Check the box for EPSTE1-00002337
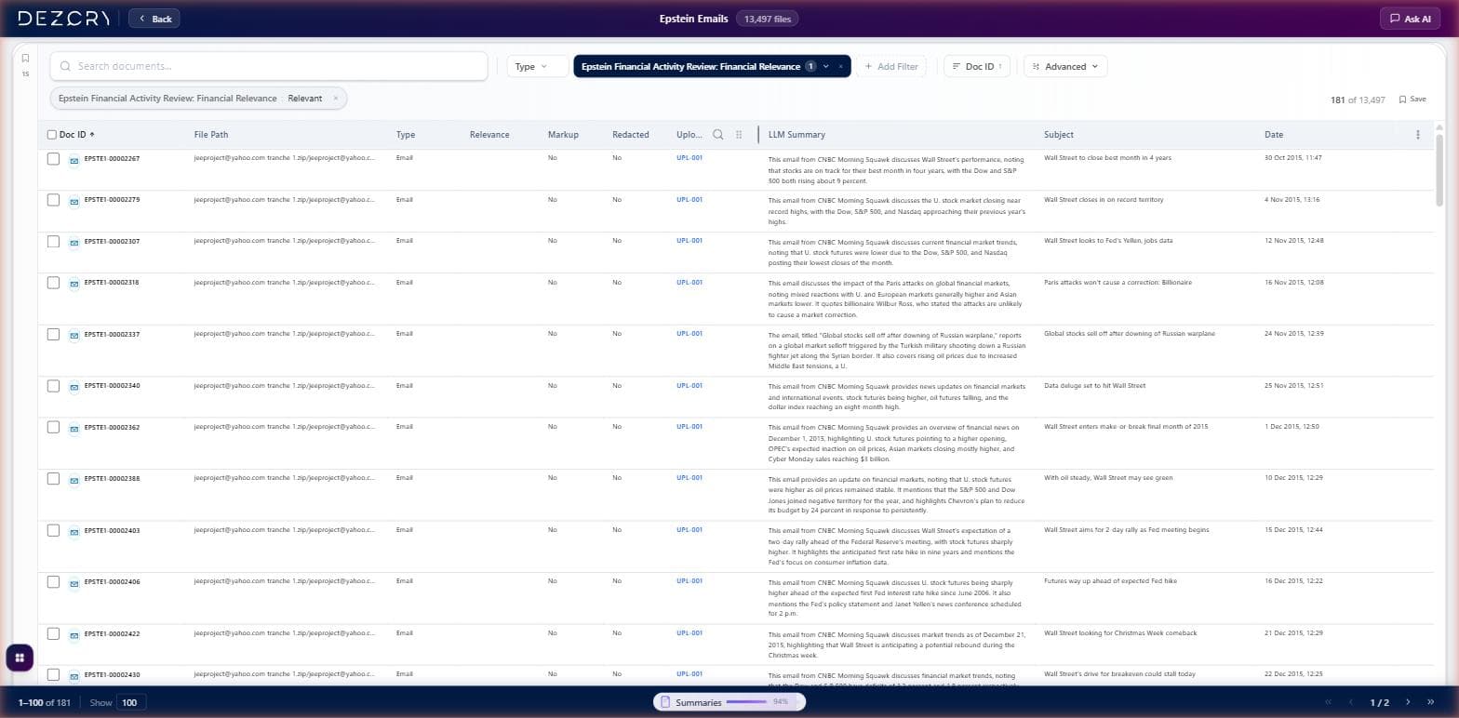The height and width of the screenshot is (718, 1459). pos(53,335)
